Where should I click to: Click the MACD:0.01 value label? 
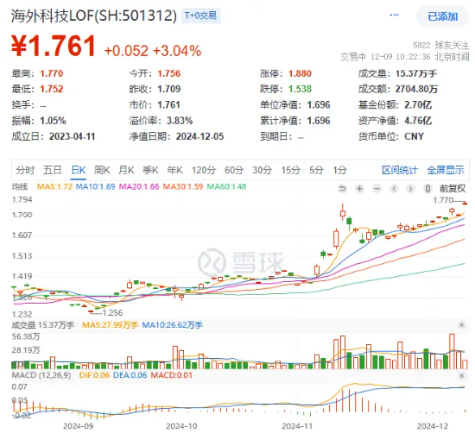pyautogui.click(x=172, y=375)
